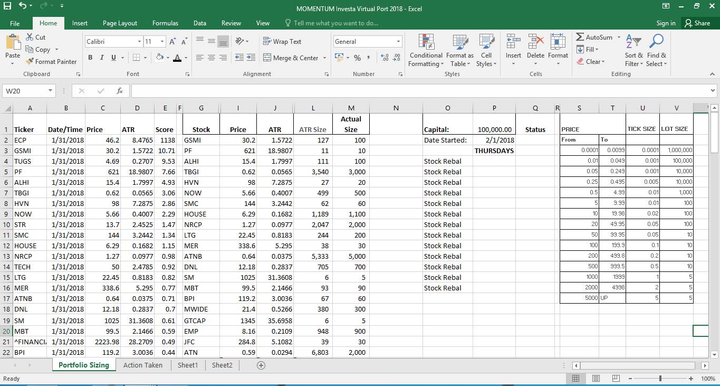Click Decrease Indent icon

[x=239, y=58]
